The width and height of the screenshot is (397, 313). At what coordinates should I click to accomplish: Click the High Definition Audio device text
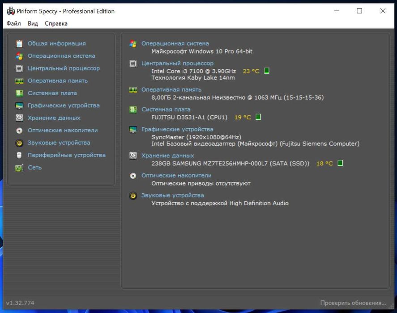tap(220, 203)
